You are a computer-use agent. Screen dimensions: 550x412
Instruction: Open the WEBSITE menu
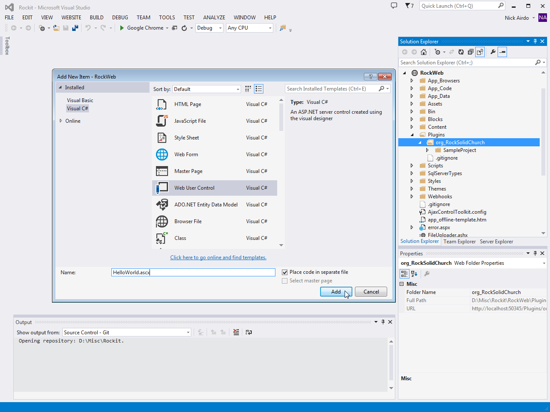[x=71, y=18]
